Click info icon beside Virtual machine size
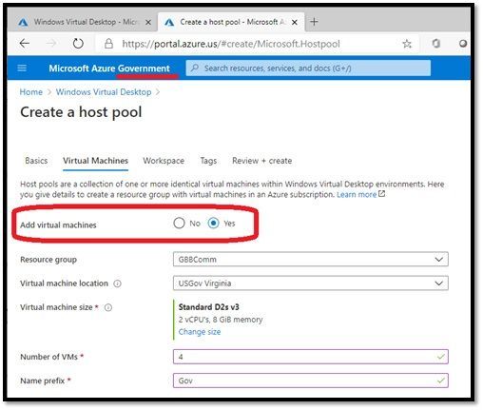 point(108,307)
